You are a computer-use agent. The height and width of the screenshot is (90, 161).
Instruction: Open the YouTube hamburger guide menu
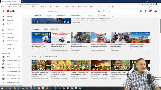pyautogui.click(x=3, y=11)
